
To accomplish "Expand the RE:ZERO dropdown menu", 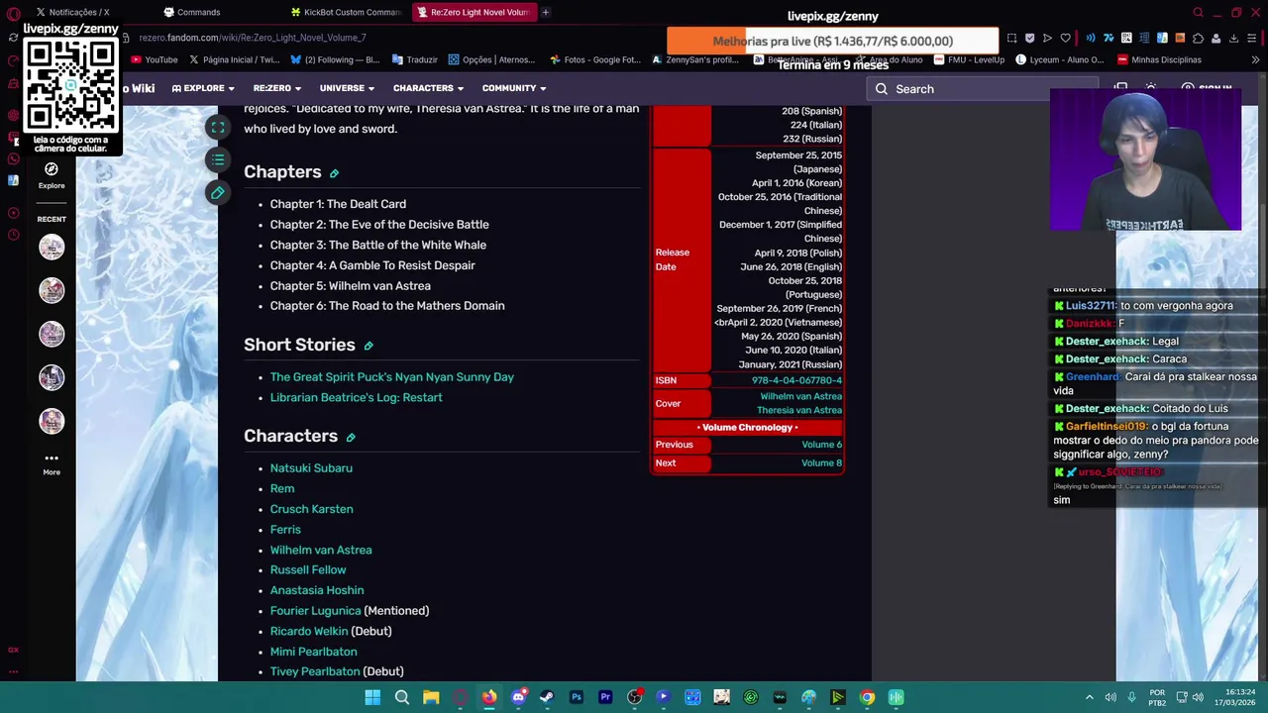I will pyautogui.click(x=277, y=88).
